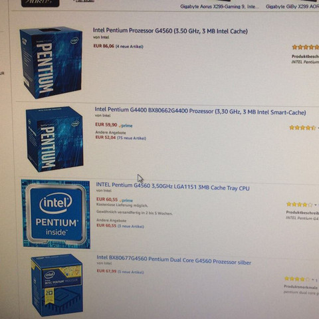Viewport: 319px width, 319px height.
Task: View the 4 neue Artikel offers at EUR 86,06
Action: pos(130,47)
